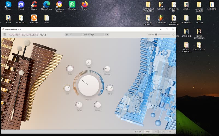Select the ABLETON folder
This screenshot has height=136, width=219.
(199, 19)
